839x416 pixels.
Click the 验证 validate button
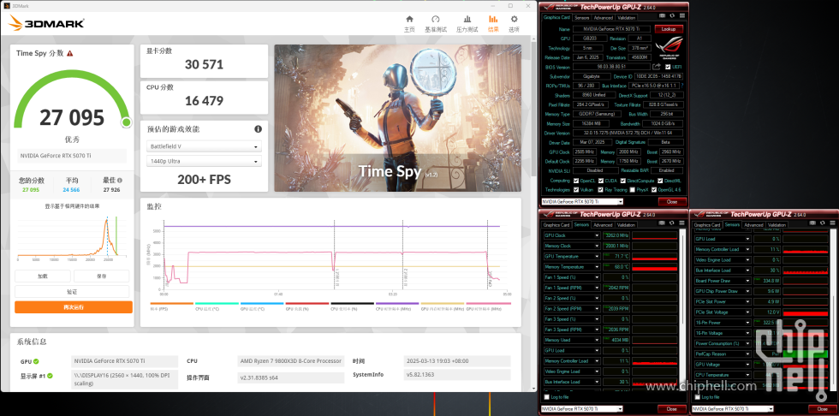pyautogui.click(x=72, y=291)
